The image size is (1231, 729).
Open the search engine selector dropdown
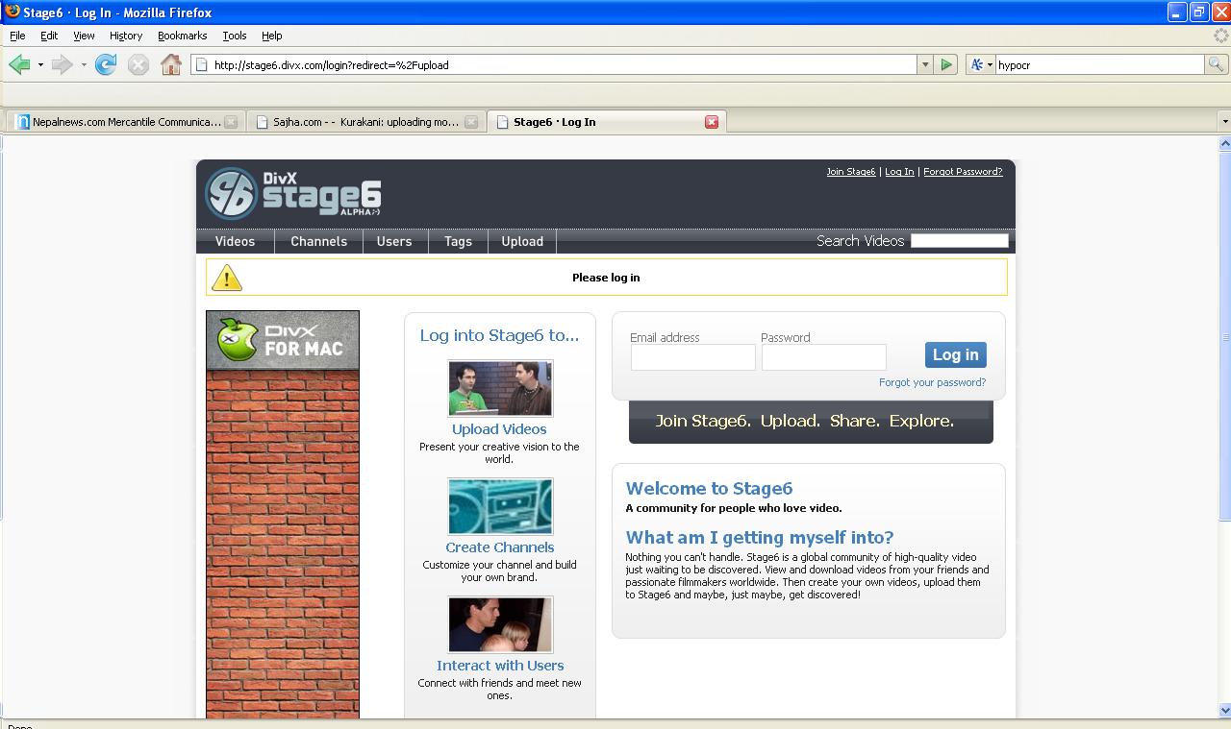980,64
